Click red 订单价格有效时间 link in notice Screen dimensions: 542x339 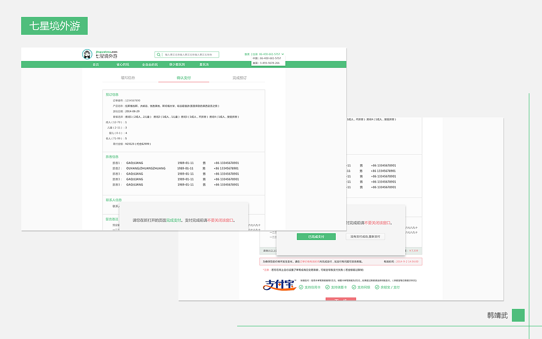(x=310, y=262)
